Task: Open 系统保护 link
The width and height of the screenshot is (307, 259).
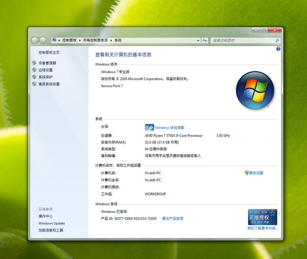Action: click(46, 77)
